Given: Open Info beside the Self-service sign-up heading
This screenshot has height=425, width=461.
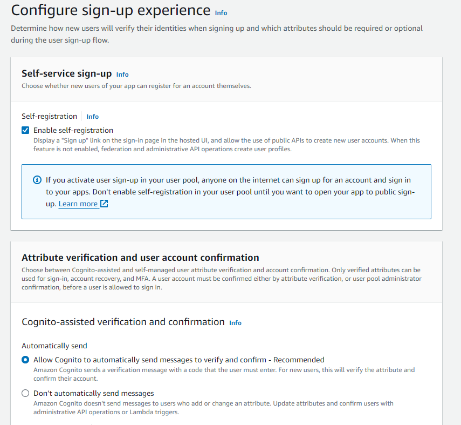Looking at the screenshot, I should pos(122,74).
